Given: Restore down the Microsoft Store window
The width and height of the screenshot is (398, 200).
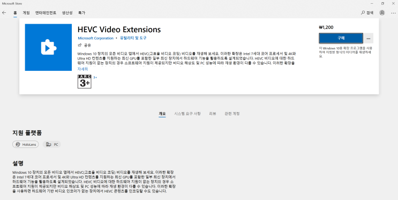Looking at the screenshot, I should 382,4.
